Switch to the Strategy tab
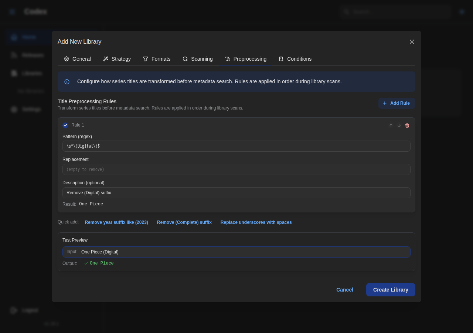Screen dimensions: 473x333 point(117,59)
